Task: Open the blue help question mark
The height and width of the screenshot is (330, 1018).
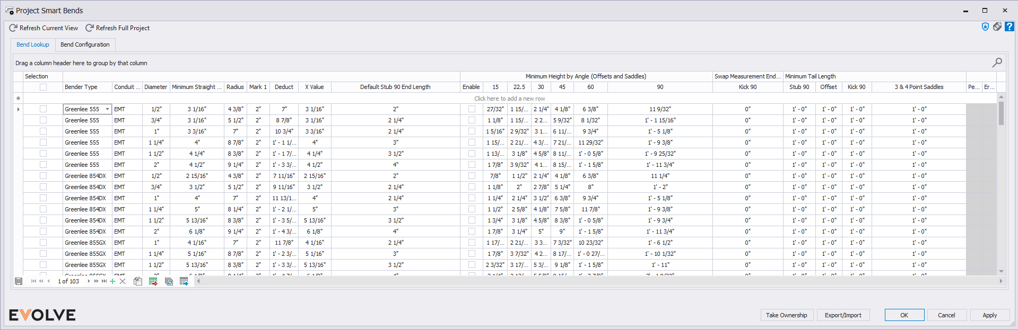Action: [x=1010, y=26]
